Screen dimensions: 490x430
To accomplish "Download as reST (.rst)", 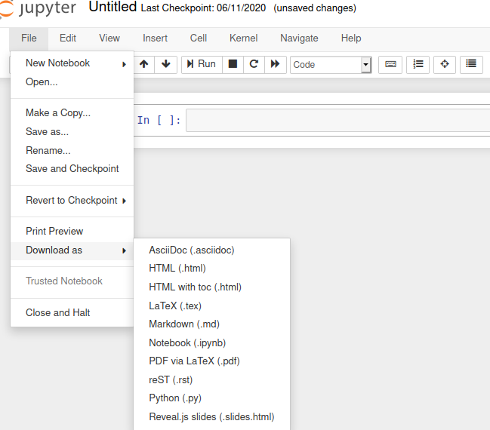I will pos(212,379).
